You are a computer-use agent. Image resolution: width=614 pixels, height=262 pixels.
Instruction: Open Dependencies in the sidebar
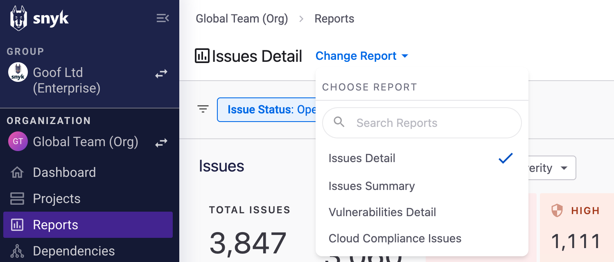88,251
